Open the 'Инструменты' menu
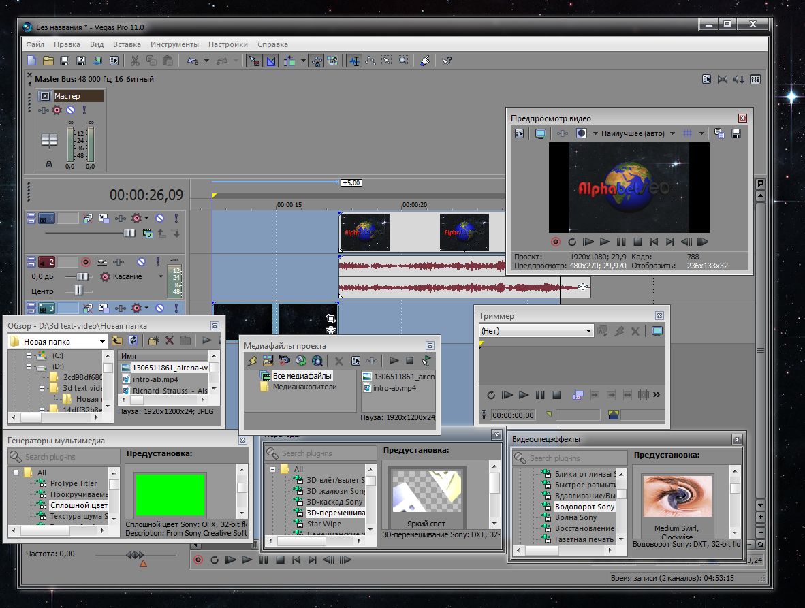 (174, 44)
